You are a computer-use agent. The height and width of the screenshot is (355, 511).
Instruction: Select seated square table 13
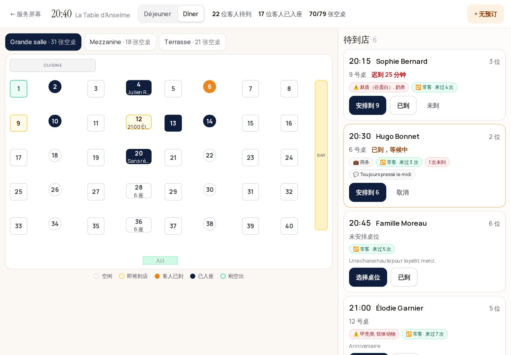tap(173, 123)
